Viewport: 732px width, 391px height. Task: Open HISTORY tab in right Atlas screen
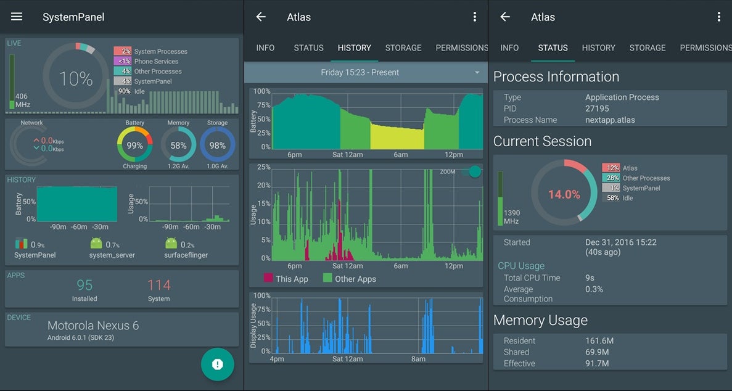point(598,47)
